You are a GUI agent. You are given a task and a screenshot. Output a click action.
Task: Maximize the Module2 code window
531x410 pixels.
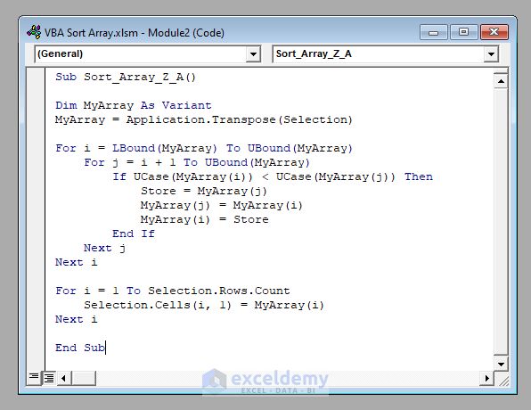pos(463,32)
